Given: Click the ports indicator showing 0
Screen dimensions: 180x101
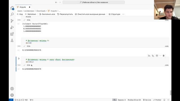Looking at the screenshot, I should click(31, 100).
